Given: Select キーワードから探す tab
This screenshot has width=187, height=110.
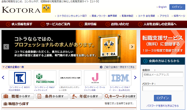Looking at the screenshot, I should [x=120, y=96].
